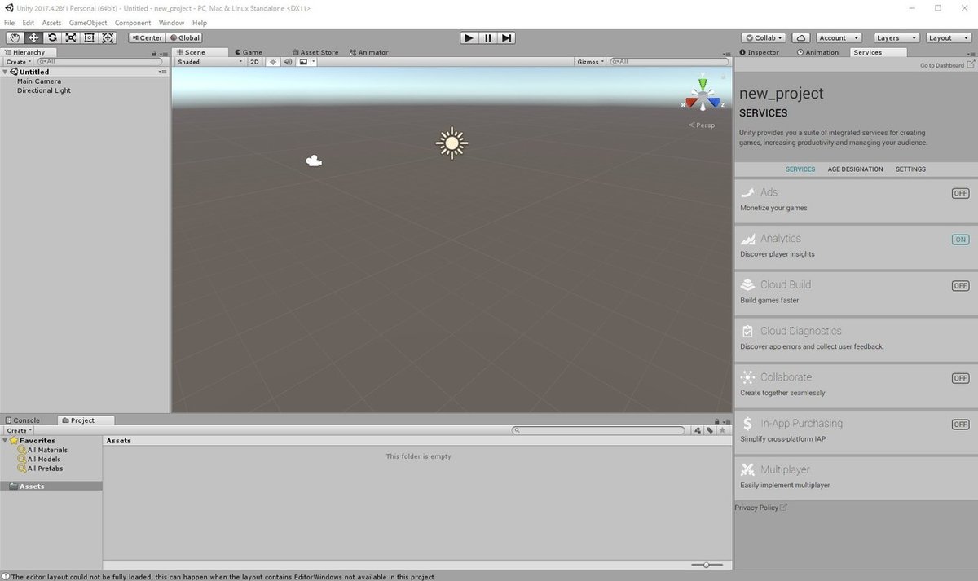Open the Cloud Diagnostics service

pyautogui.click(x=856, y=339)
